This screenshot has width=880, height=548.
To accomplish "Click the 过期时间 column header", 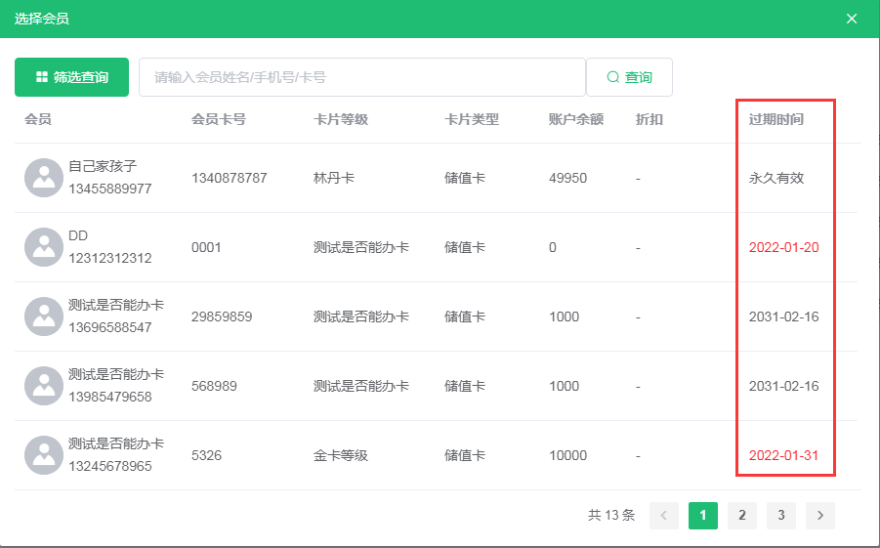I will pos(776,119).
